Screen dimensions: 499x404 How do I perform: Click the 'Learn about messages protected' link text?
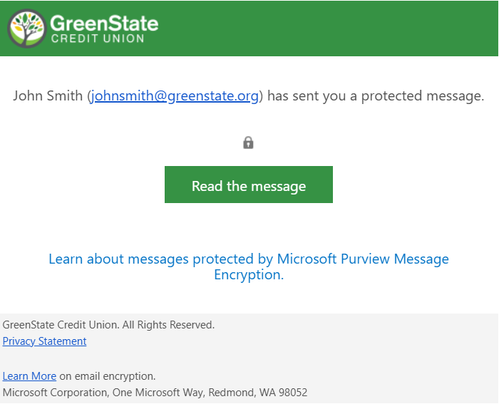[x=150, y=259]
